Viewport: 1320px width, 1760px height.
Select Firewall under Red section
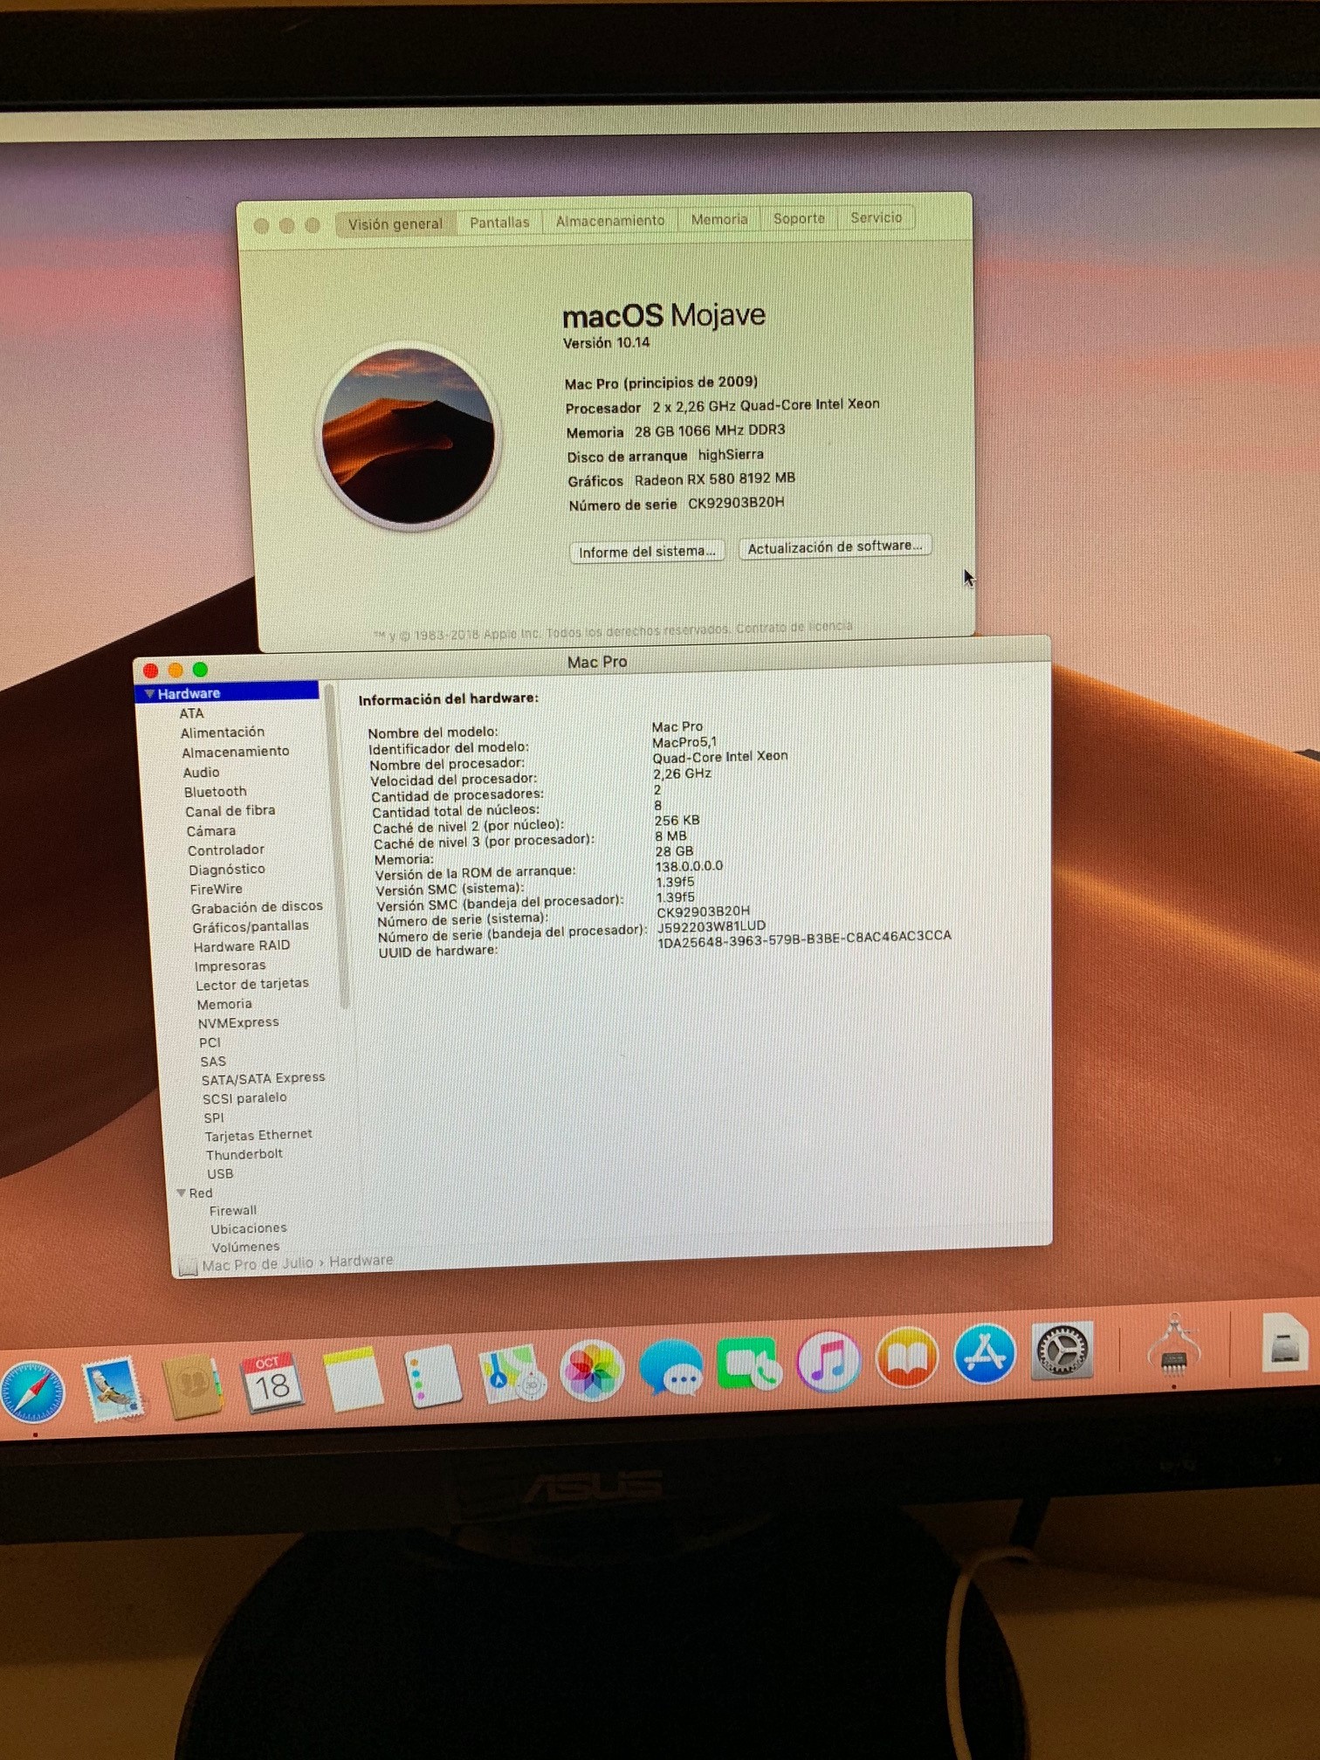pyautogui.click(x=233, y=1211)
